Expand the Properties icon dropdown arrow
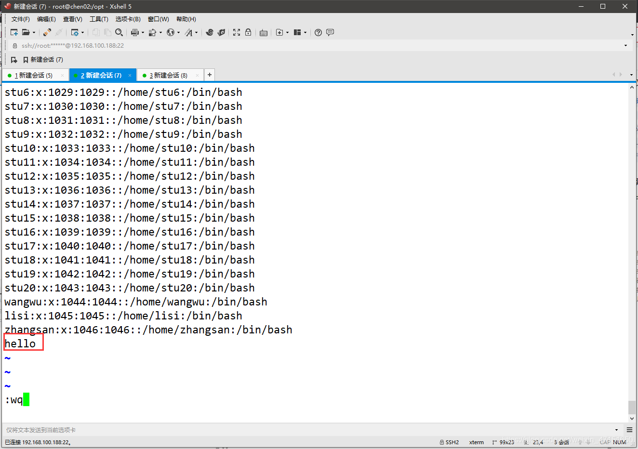638x449 pixels. click(82, 33)
